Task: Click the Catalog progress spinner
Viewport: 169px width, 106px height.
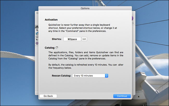Action: (x=57, y=48)
